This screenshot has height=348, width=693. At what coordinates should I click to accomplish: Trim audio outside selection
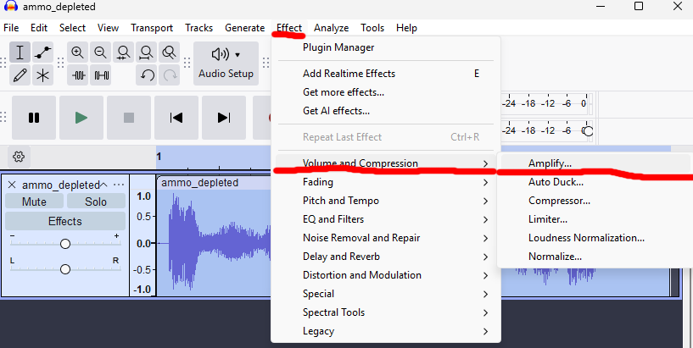(x=79, y=75)
